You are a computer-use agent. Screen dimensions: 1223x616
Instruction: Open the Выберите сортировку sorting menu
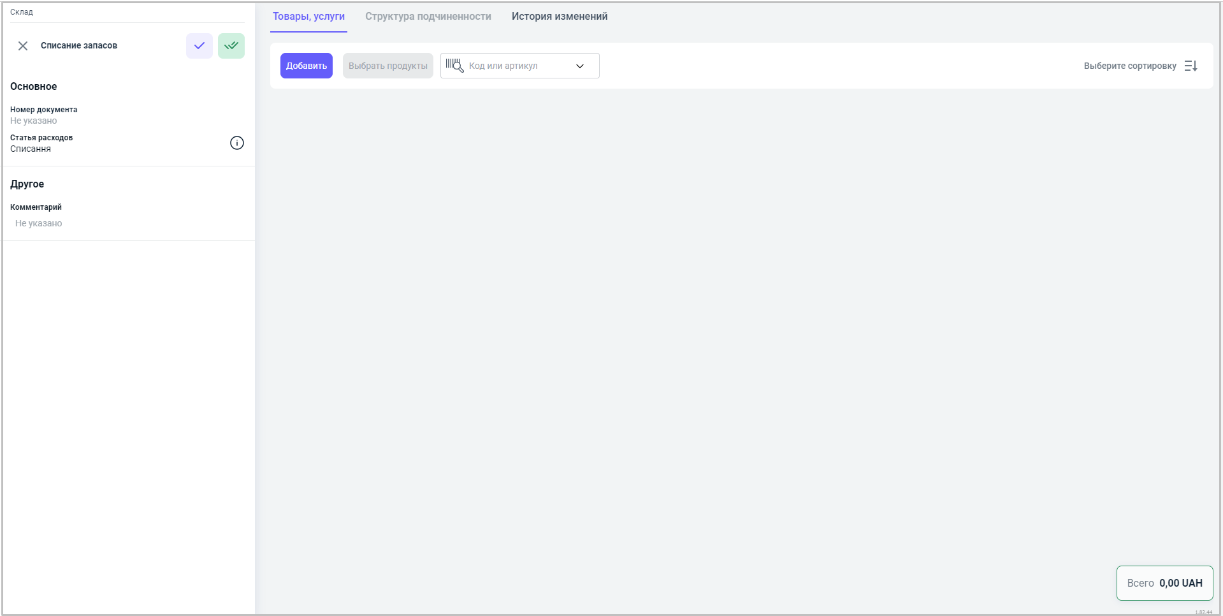pyautogui.click(x=1129, y=66)
